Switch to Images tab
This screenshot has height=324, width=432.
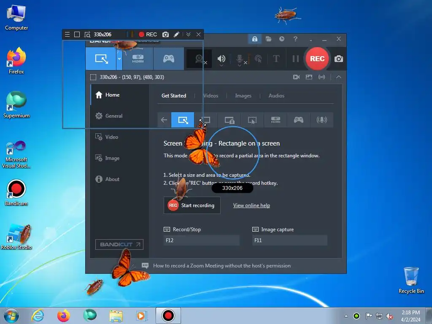(243, 96)
